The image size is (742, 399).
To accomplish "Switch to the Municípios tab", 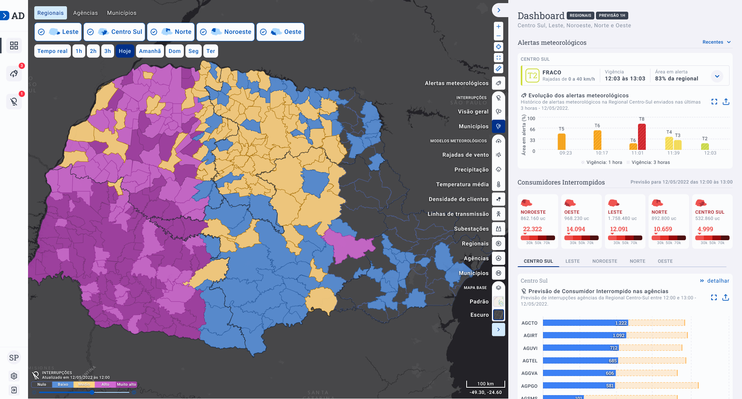I will [x=122, y=13].
